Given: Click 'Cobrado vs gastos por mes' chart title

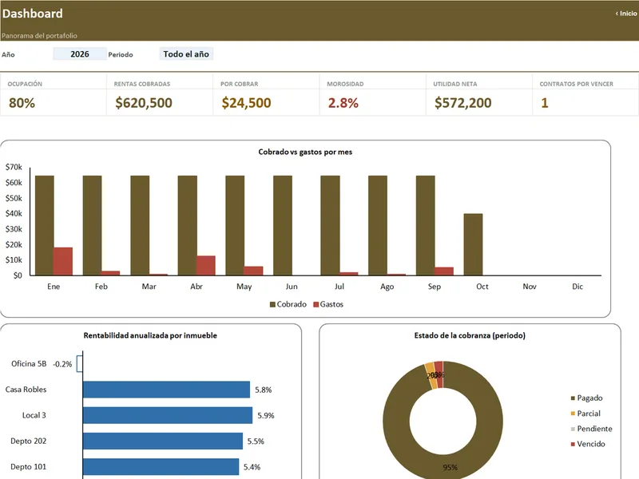Looking at the screenshot, I should pos(305,152).
